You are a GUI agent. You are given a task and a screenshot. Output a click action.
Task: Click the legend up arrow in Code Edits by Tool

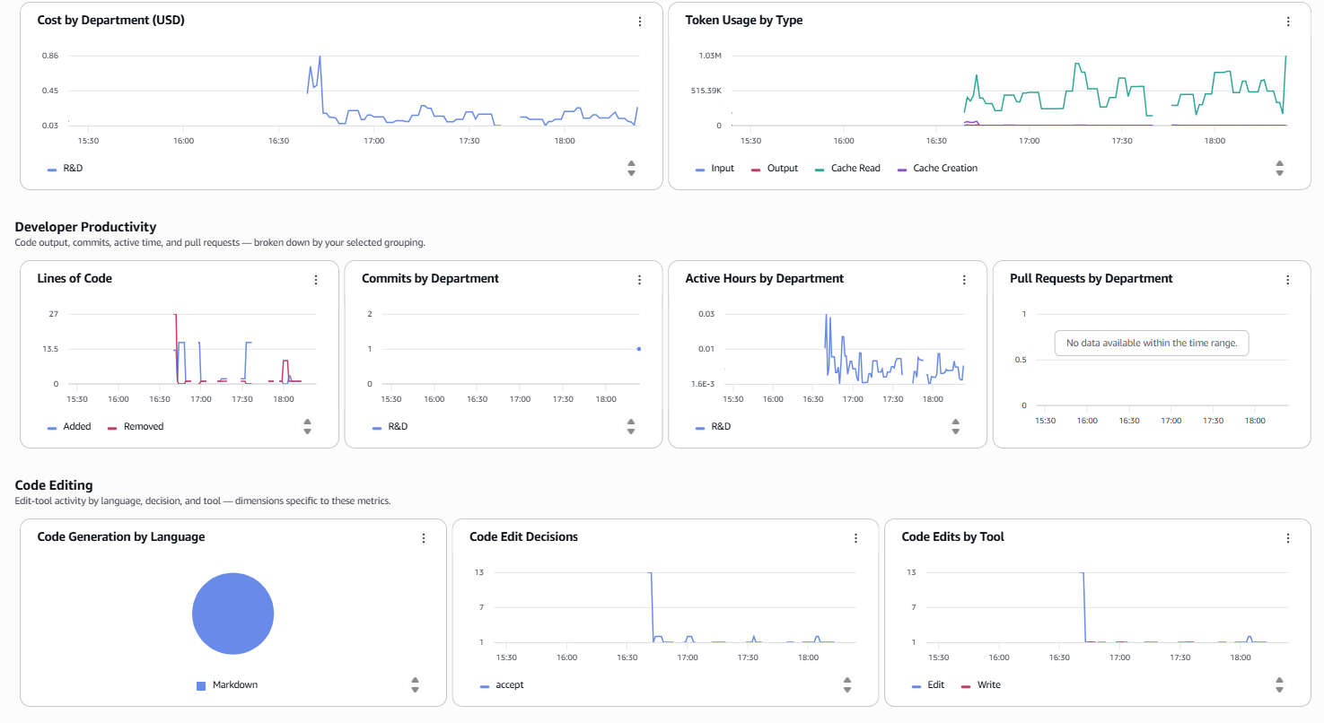click(x=1279, y=680)
